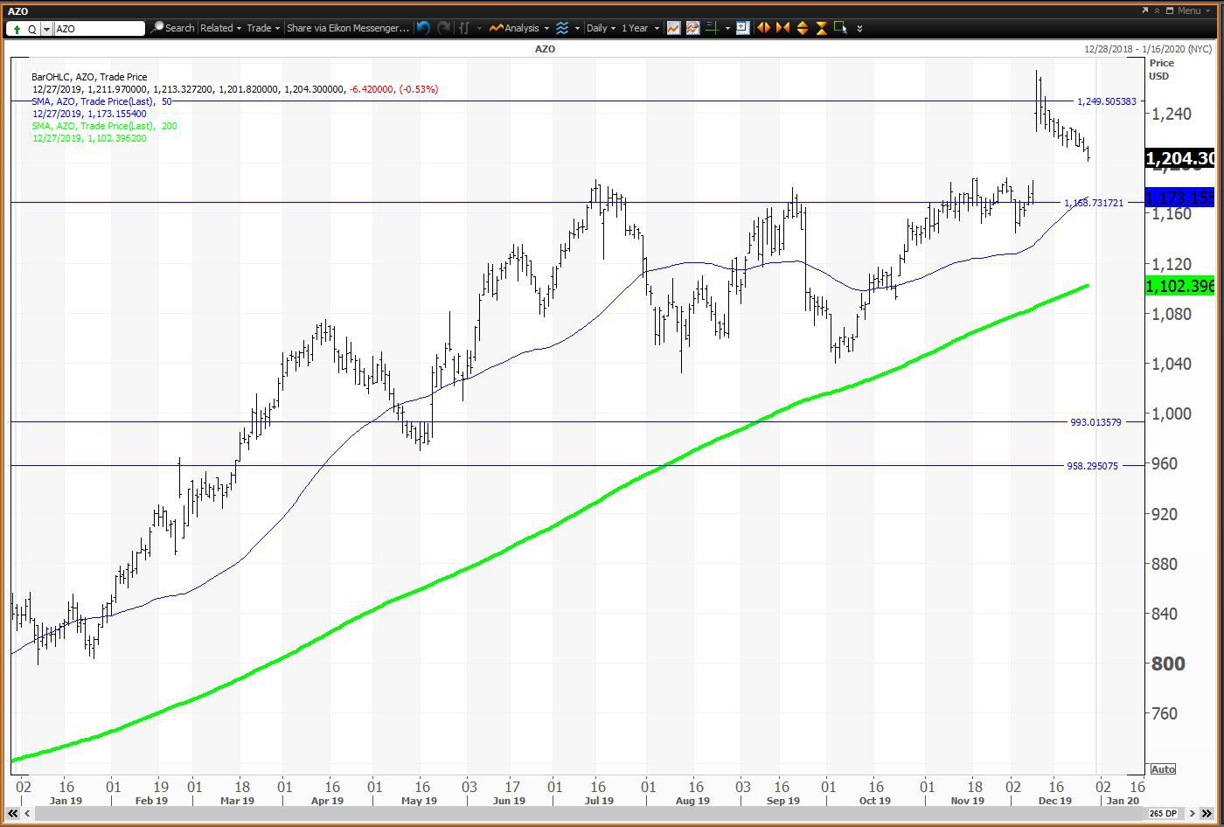Click the AZO chart title label
Image resolution: width=1224 pixels, height=827 pixels.
click(x=545, y=49)
